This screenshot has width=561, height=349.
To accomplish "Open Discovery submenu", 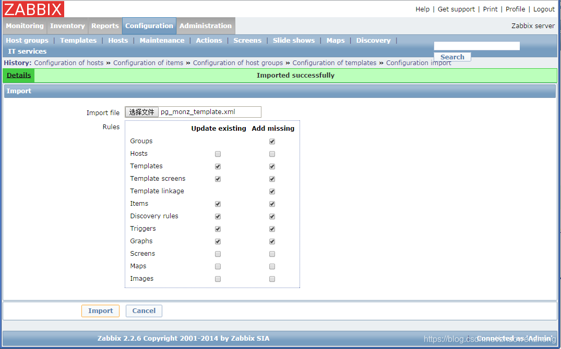I will (x=374, y=40).
